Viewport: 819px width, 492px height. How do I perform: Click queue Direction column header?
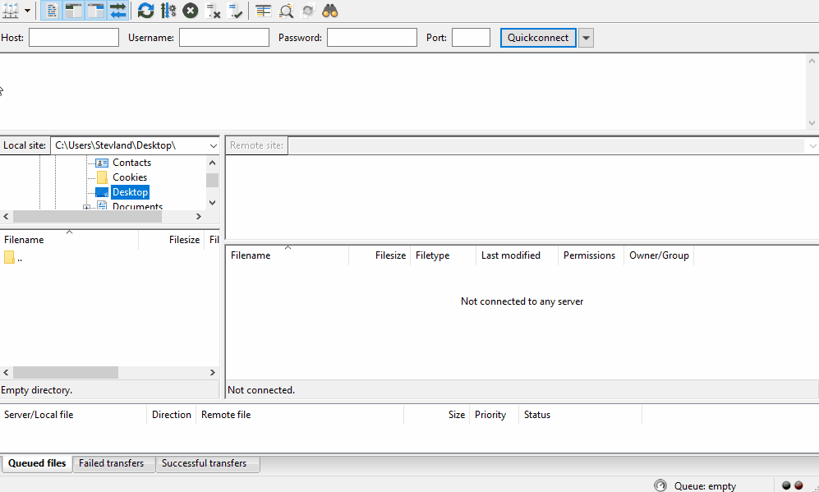pyautogui.click(x=172, y=415)
